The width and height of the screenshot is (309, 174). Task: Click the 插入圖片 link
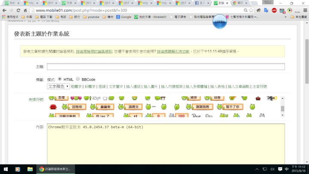coord(151,86)
